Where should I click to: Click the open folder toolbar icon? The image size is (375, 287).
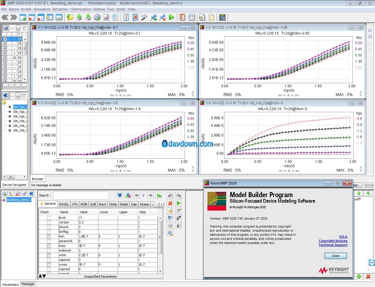[70, 17]
